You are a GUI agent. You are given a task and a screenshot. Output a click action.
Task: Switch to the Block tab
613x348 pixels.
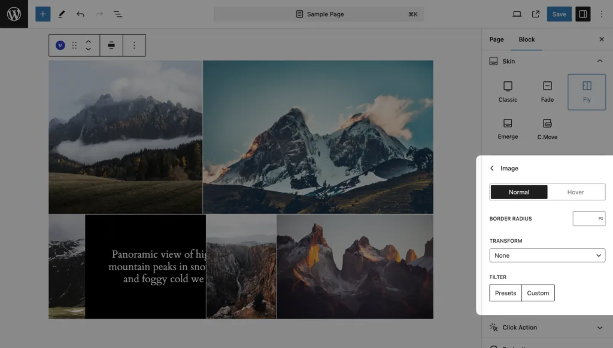(527, 39)
